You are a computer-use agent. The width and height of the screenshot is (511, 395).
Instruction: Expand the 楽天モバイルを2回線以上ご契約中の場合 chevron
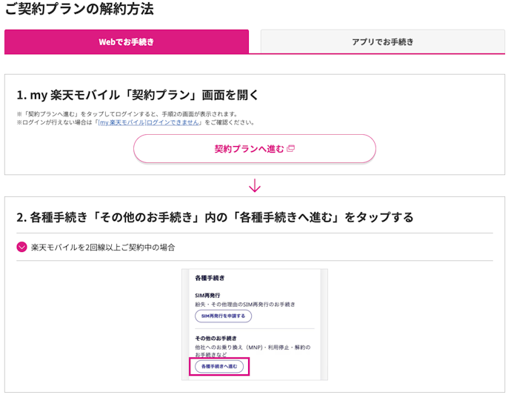(x=21, y=247)
